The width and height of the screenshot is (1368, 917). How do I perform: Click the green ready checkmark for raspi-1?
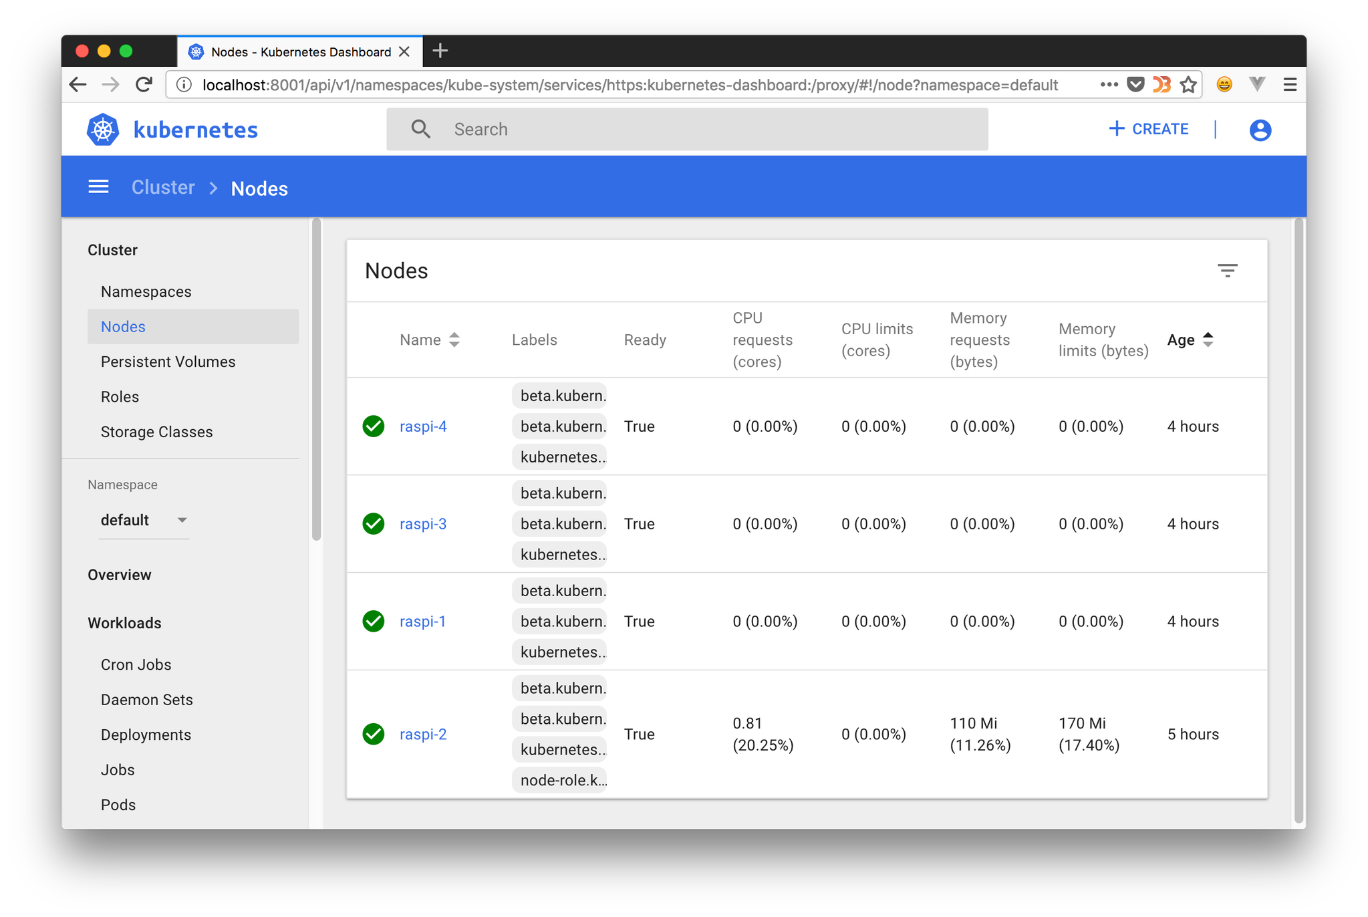[x=374, y=621]
